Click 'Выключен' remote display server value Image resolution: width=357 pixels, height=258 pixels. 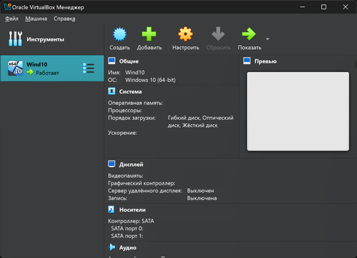pos(201,191)
